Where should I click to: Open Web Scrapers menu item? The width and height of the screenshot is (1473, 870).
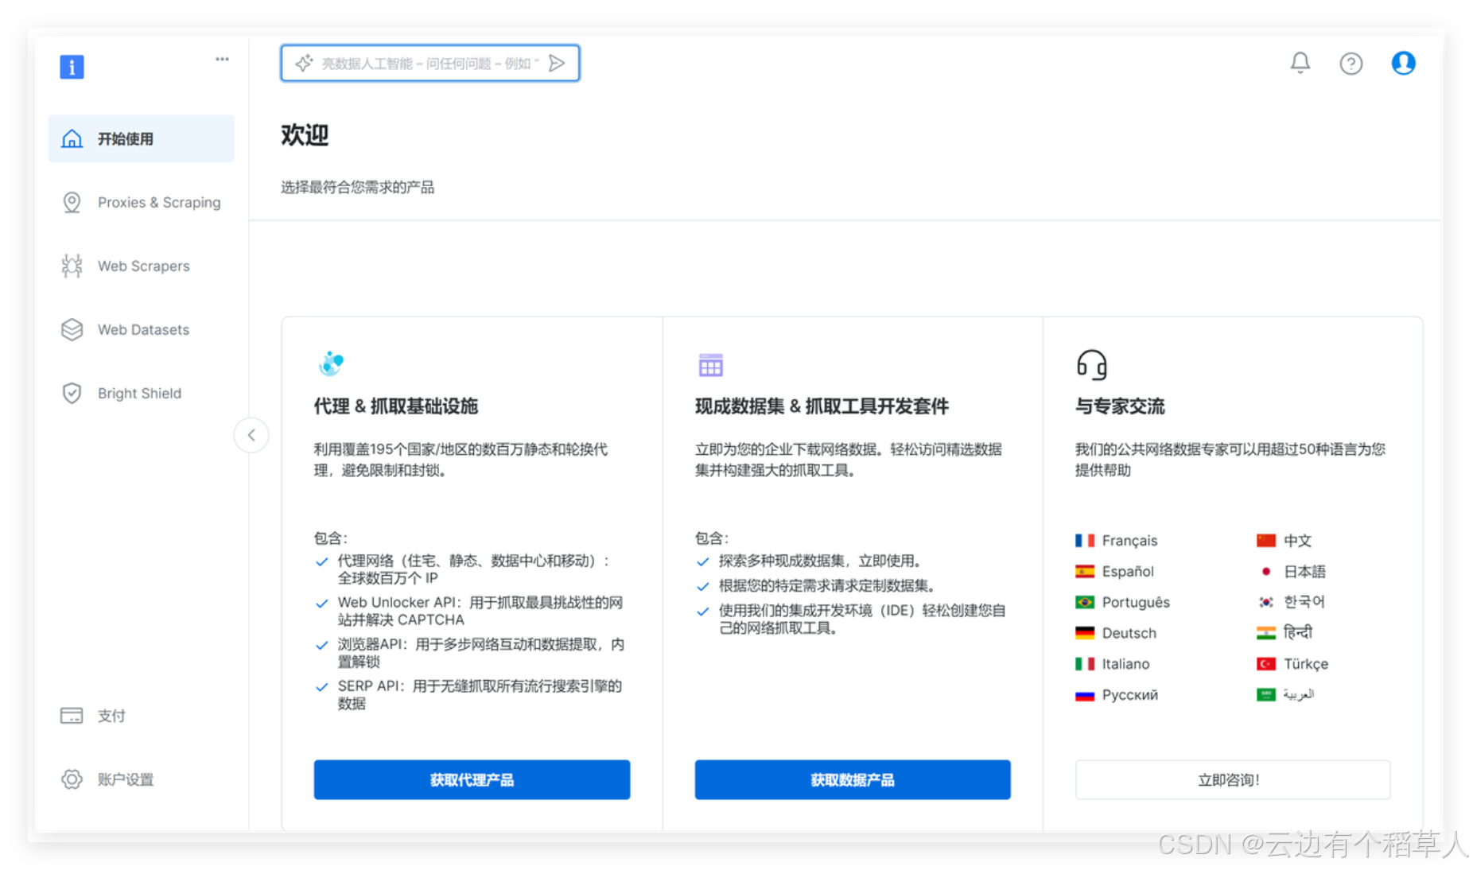(x=142, y=266)
